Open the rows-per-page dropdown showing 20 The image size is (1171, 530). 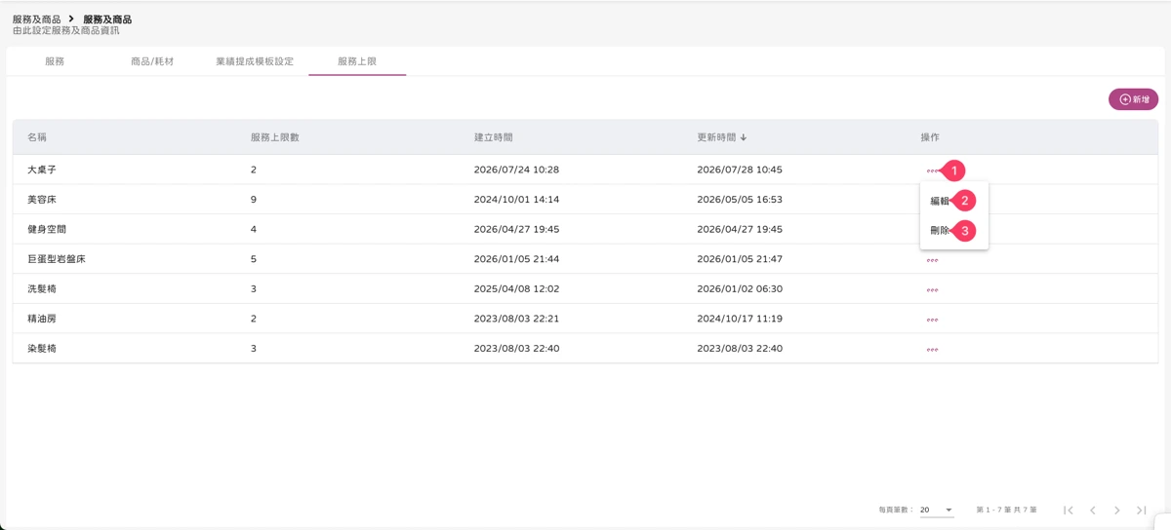936,510
